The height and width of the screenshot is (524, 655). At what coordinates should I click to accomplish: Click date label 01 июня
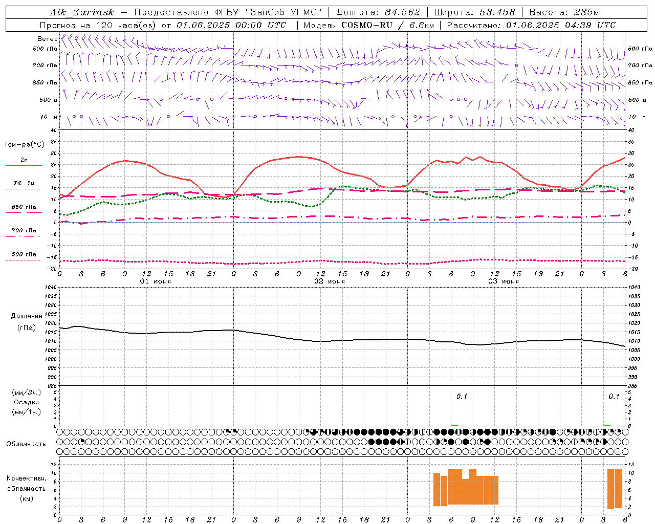(156, 281)
